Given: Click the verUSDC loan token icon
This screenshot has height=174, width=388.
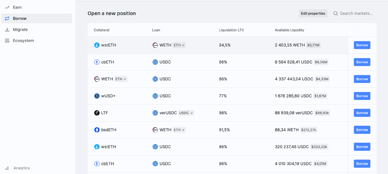Looking at the screenshot, I should coord(155,113).
